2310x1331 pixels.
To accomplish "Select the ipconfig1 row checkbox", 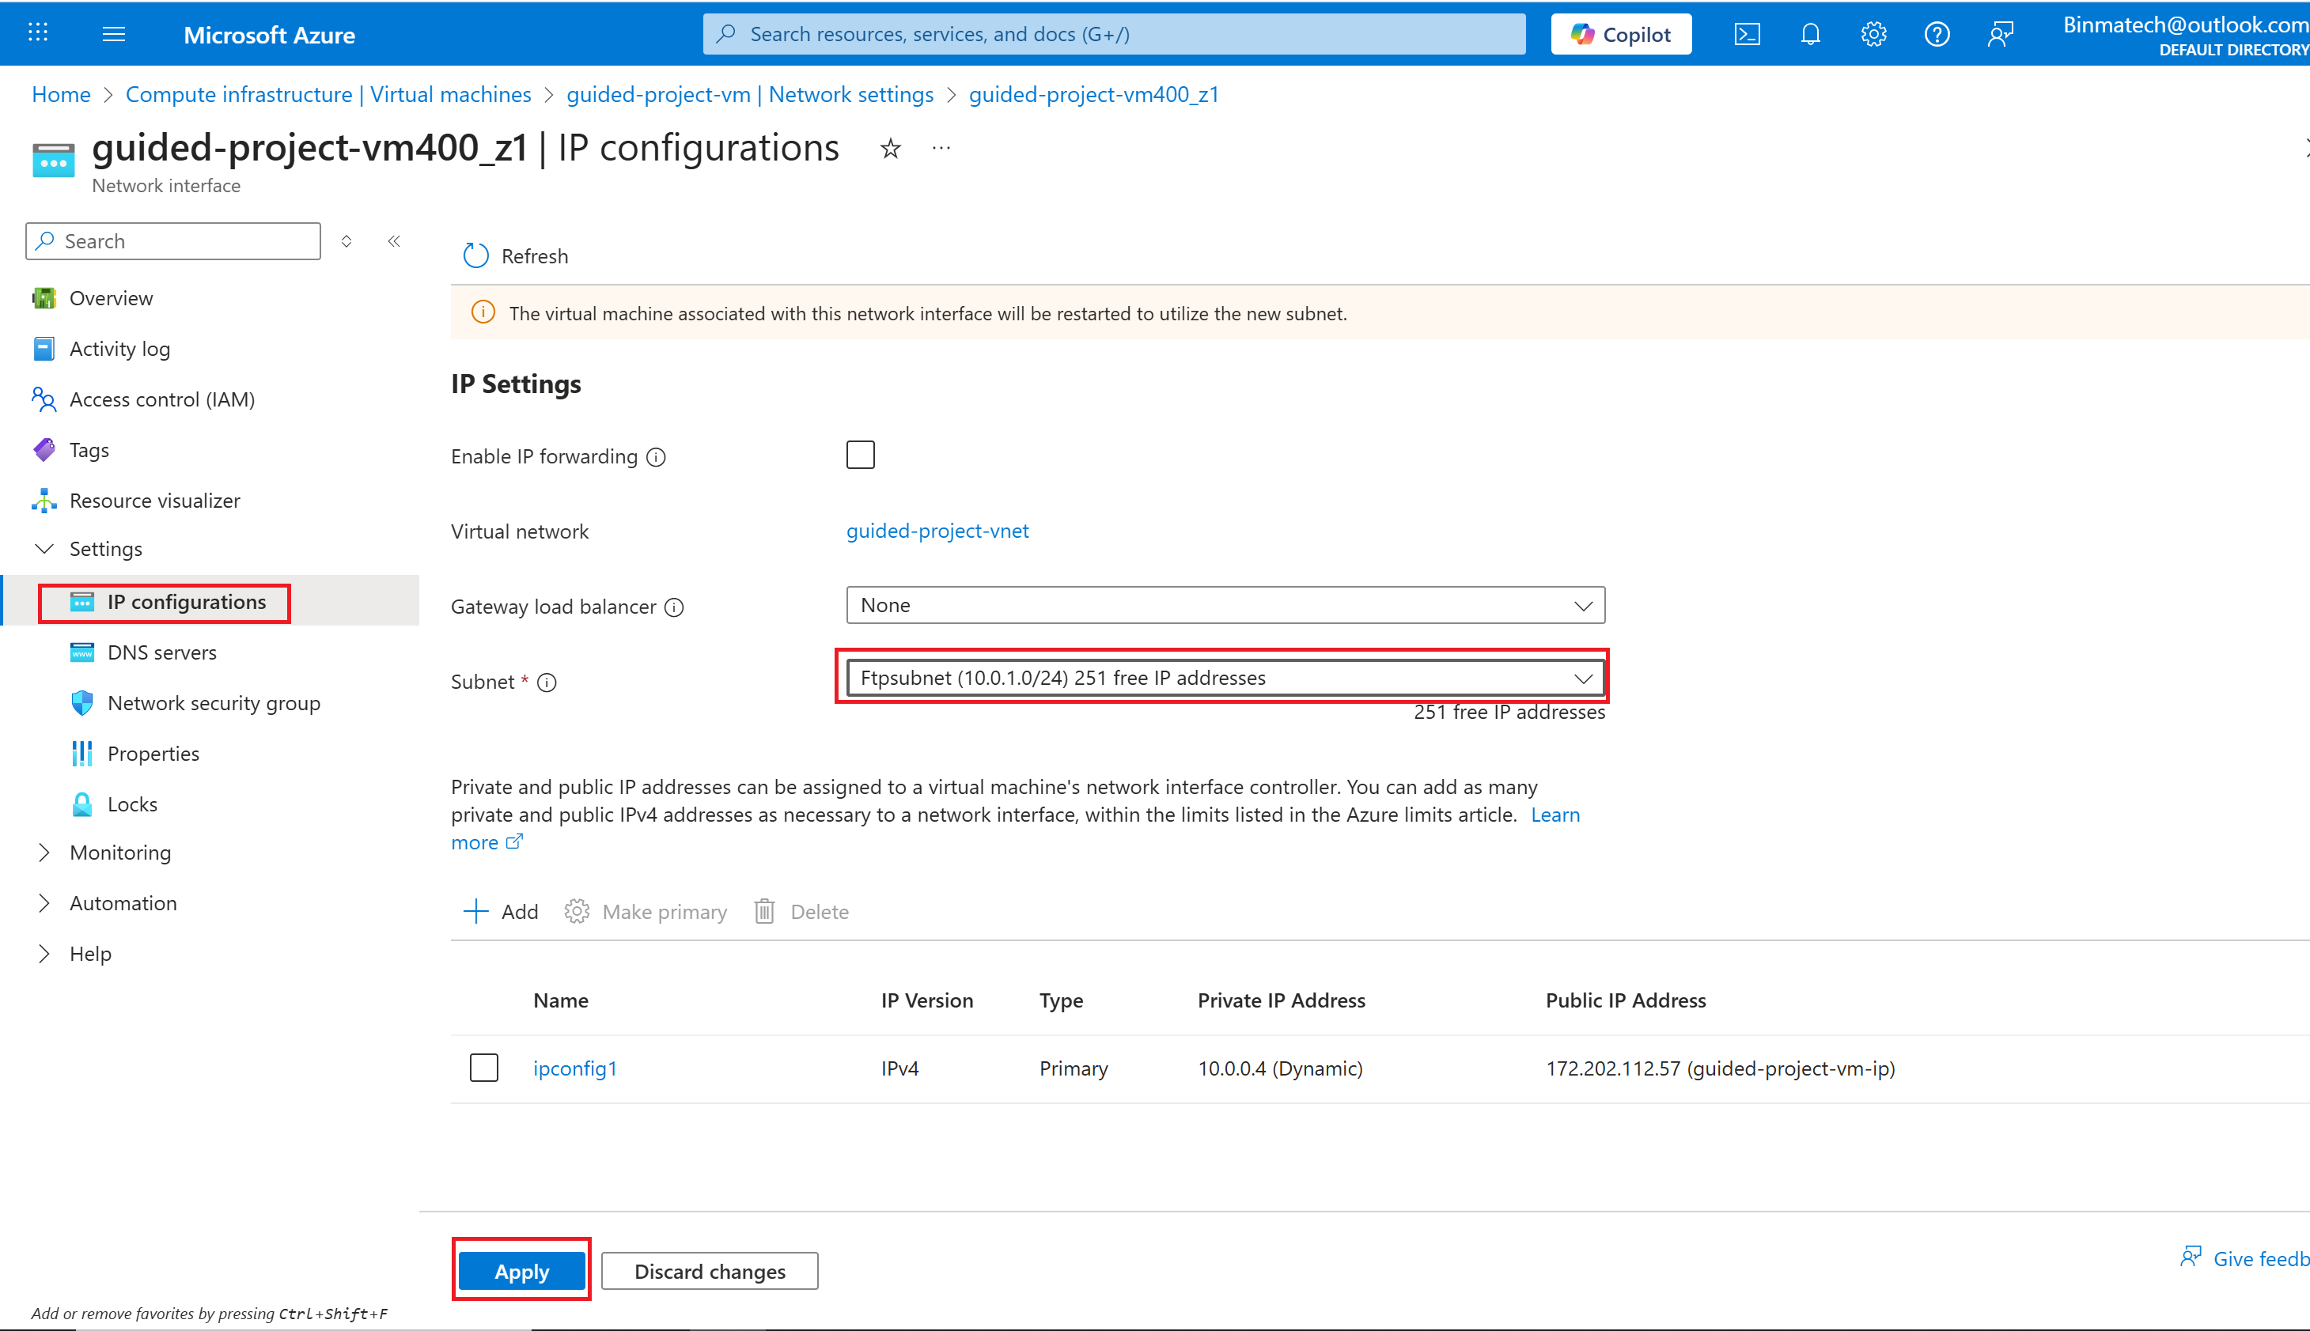I will [483, 1068].
